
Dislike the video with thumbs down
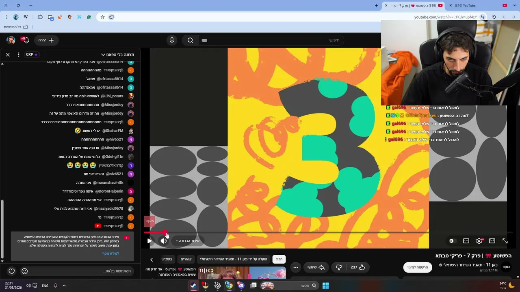pyautogui.click(x=339, y=267)
